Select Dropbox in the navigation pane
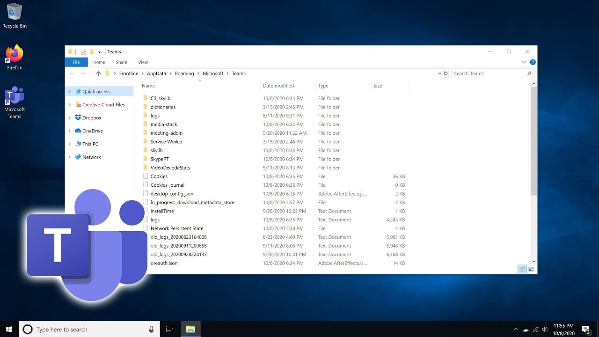The height and width of the screenshot is (337, 599). point(92,118)
